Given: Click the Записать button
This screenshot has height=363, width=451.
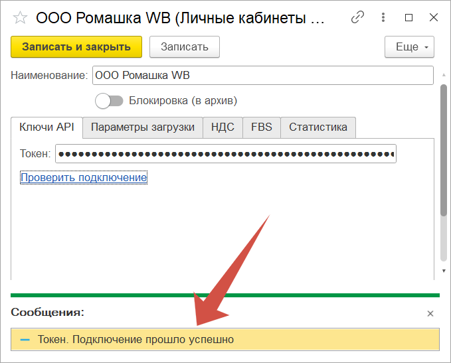Looking at the screenshot, I should click(184, 47).
